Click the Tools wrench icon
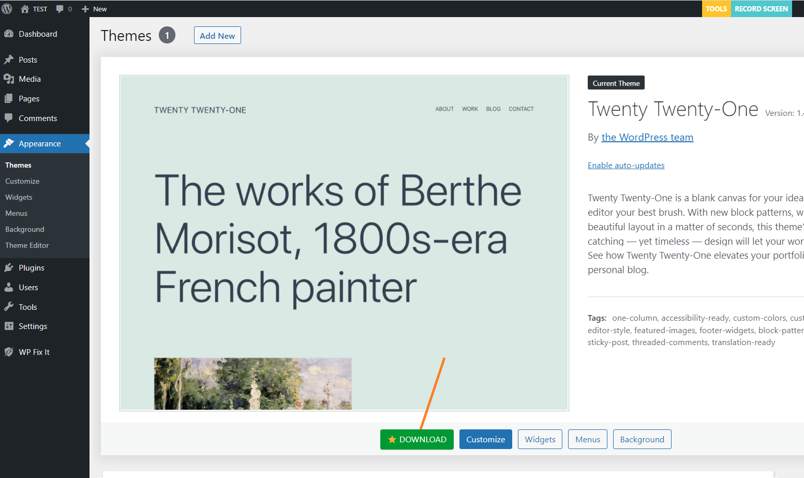Screen dimensions: 804x478 point(9,307)
